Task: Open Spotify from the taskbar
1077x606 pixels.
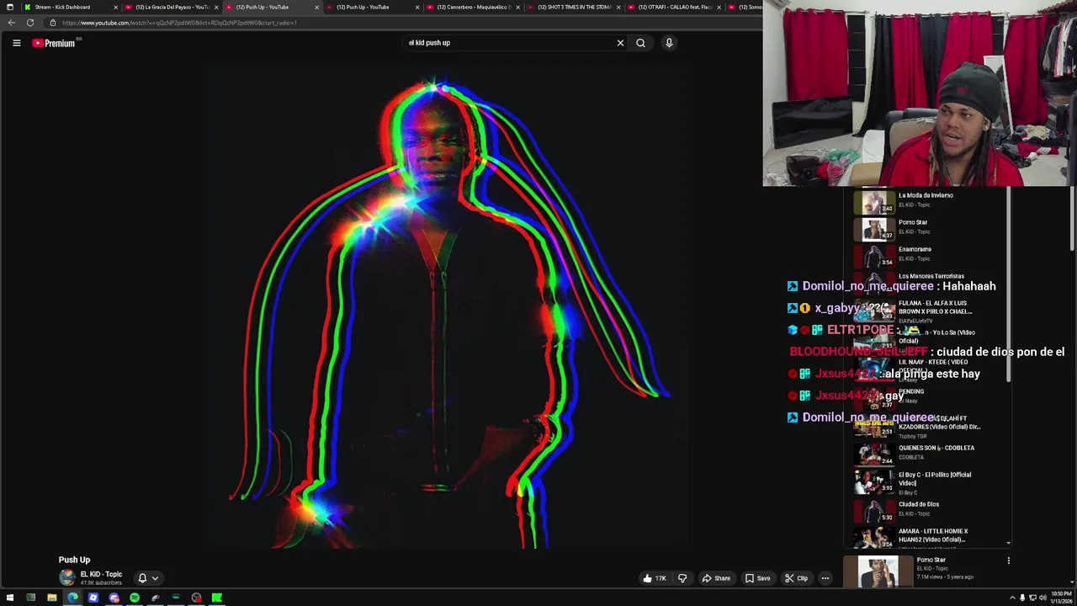Action: [x=135, y=598]
